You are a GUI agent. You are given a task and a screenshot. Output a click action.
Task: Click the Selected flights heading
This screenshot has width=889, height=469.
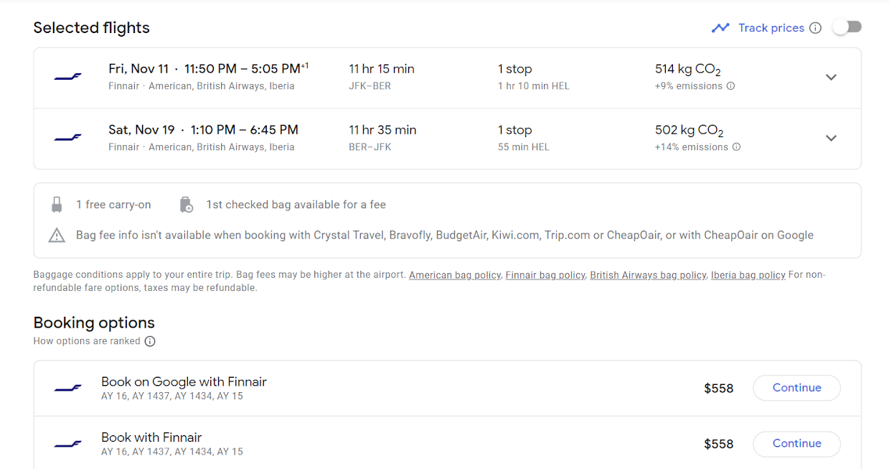(91, 27)
